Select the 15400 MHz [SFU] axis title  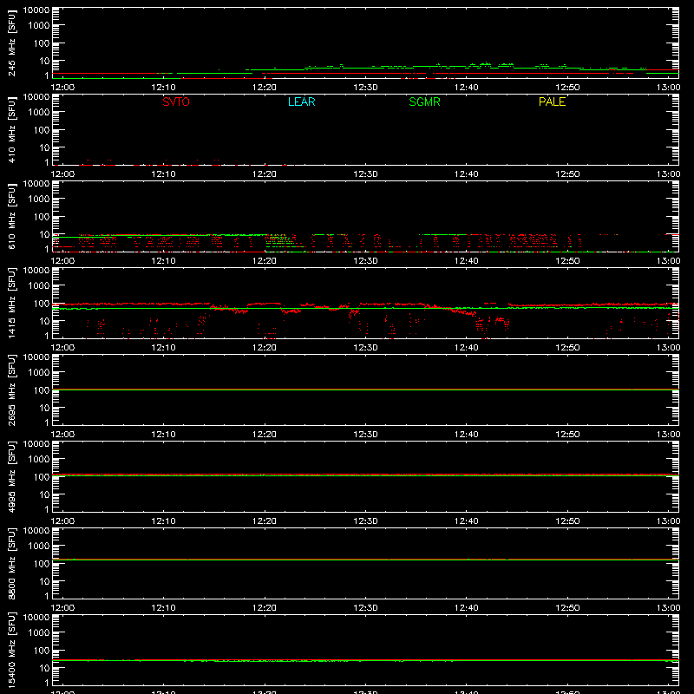(x=11, y=650)
